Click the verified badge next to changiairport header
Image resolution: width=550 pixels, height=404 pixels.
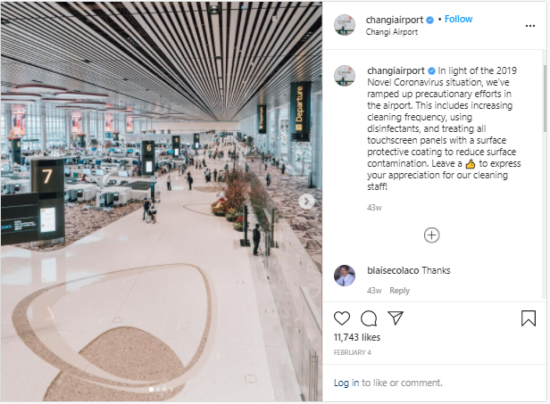coord(429,21)
